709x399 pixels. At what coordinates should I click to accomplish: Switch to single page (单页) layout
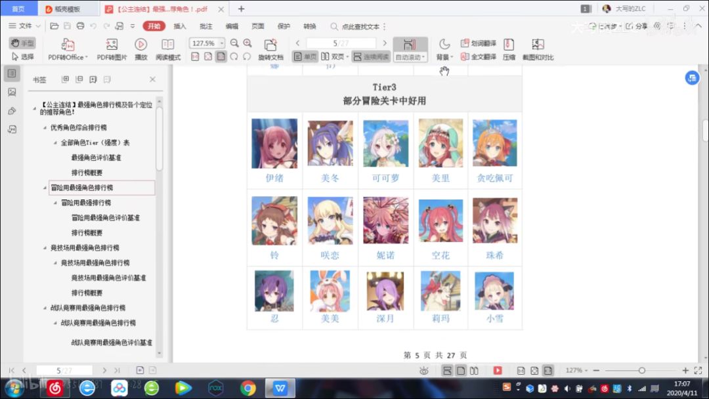pos(305,57)
